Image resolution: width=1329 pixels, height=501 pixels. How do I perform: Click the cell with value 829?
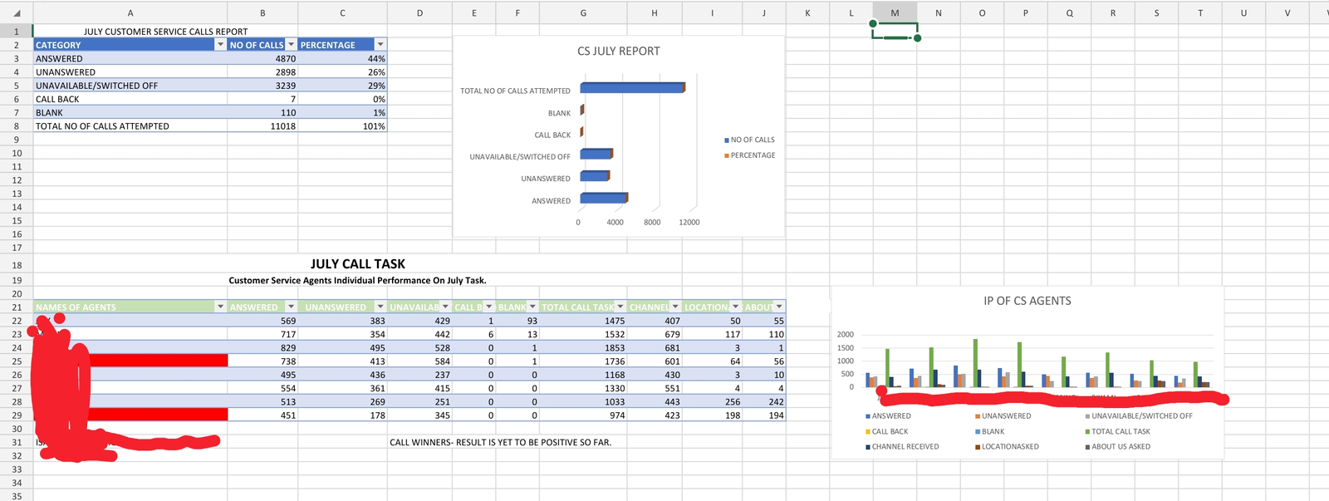[262, 348]
